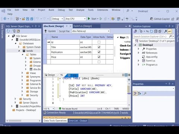
Task: Toggle Allow Nulls for Price column
Action: 99,57
